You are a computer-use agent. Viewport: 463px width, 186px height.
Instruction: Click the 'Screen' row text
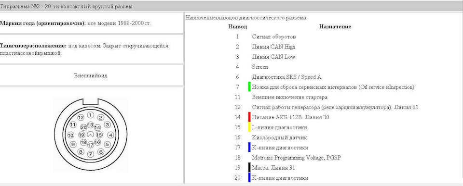260,67
